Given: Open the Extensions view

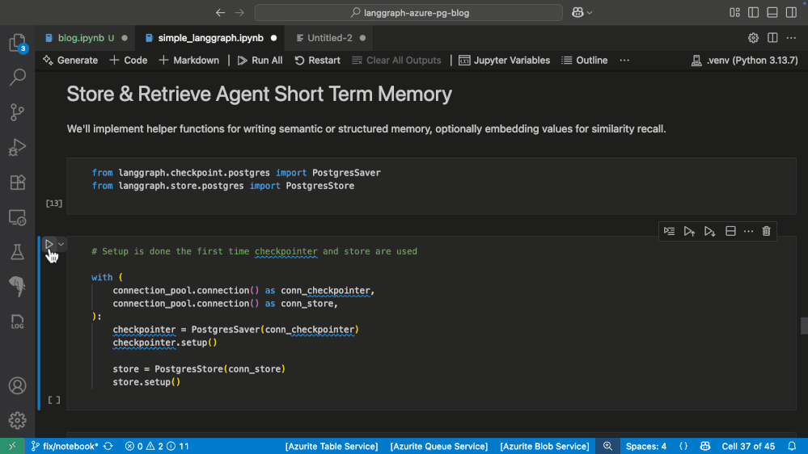Looking at the screenshot, I should click(x=17, y=183).
